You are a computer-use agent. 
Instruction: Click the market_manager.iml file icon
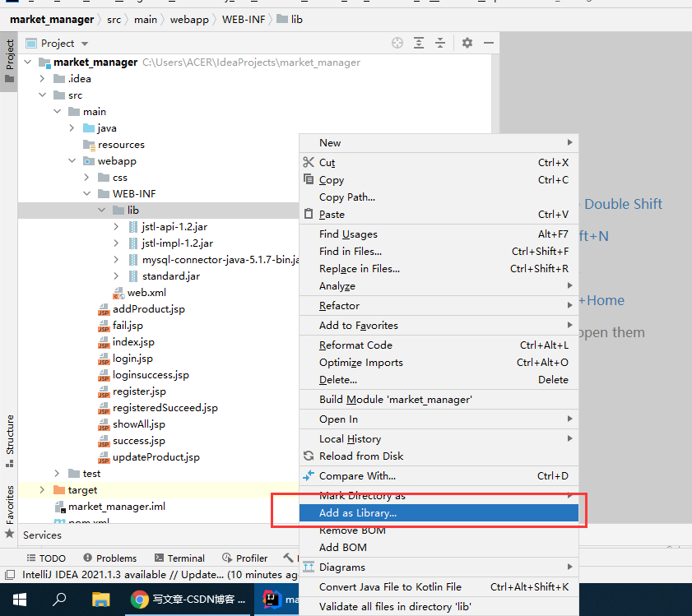tap(59, 507)
